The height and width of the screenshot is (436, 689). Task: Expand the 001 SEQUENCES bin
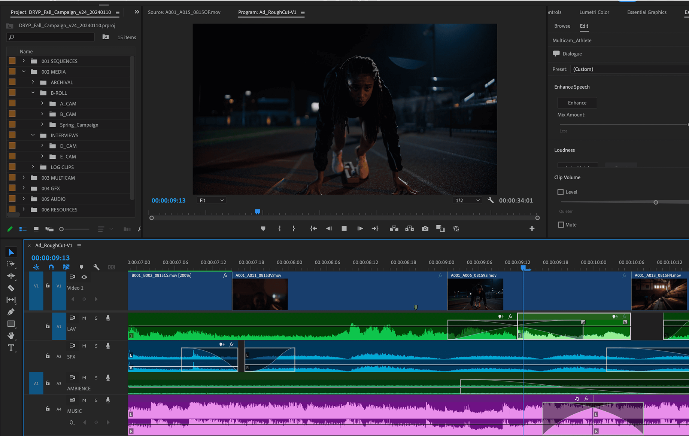click(x=24, y=61)
